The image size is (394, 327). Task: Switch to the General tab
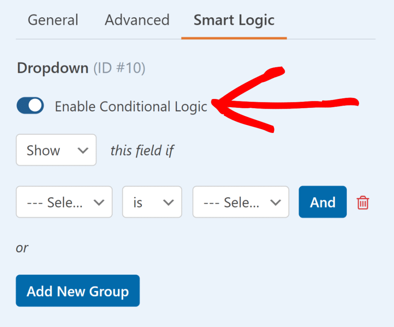point(53,20)
